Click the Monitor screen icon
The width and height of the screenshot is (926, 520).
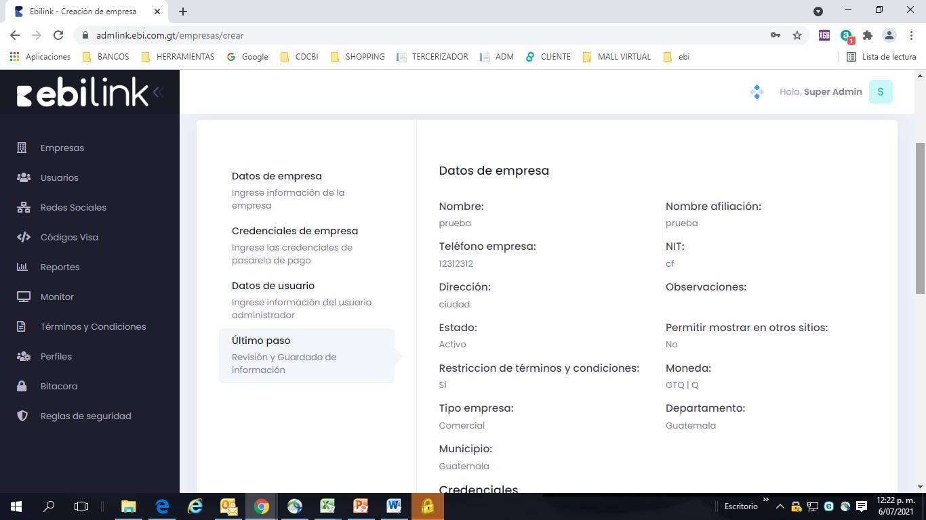[x=23, y=297]
